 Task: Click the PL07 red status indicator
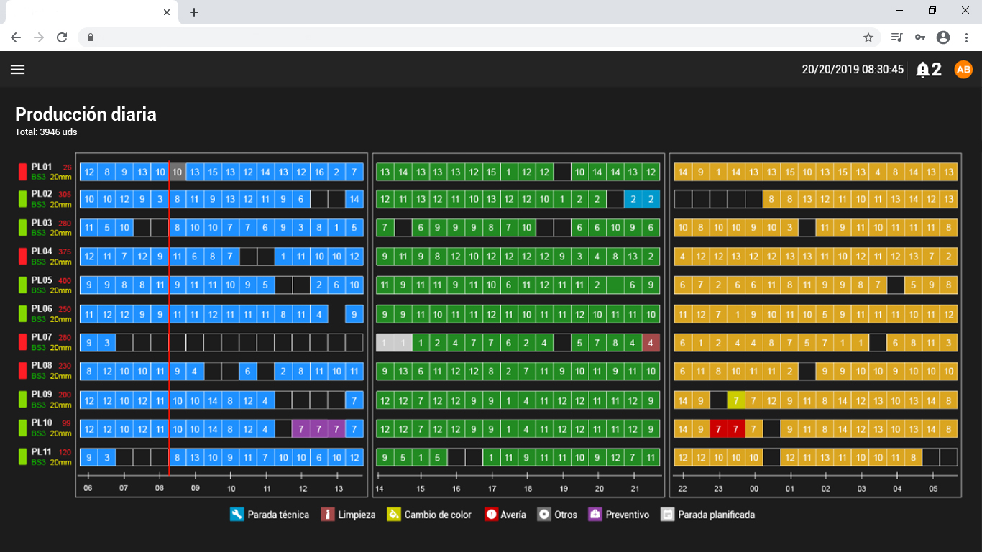pyautogui.click(x=22, y=341)
